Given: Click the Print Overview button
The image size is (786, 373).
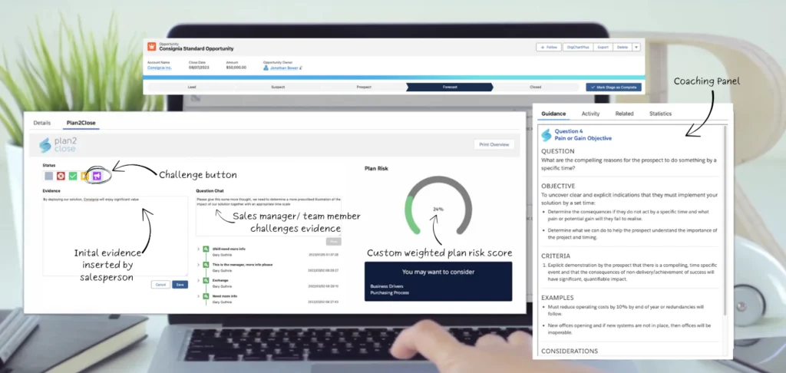Looking at the screenshot, I should click(x=494, y=144).
